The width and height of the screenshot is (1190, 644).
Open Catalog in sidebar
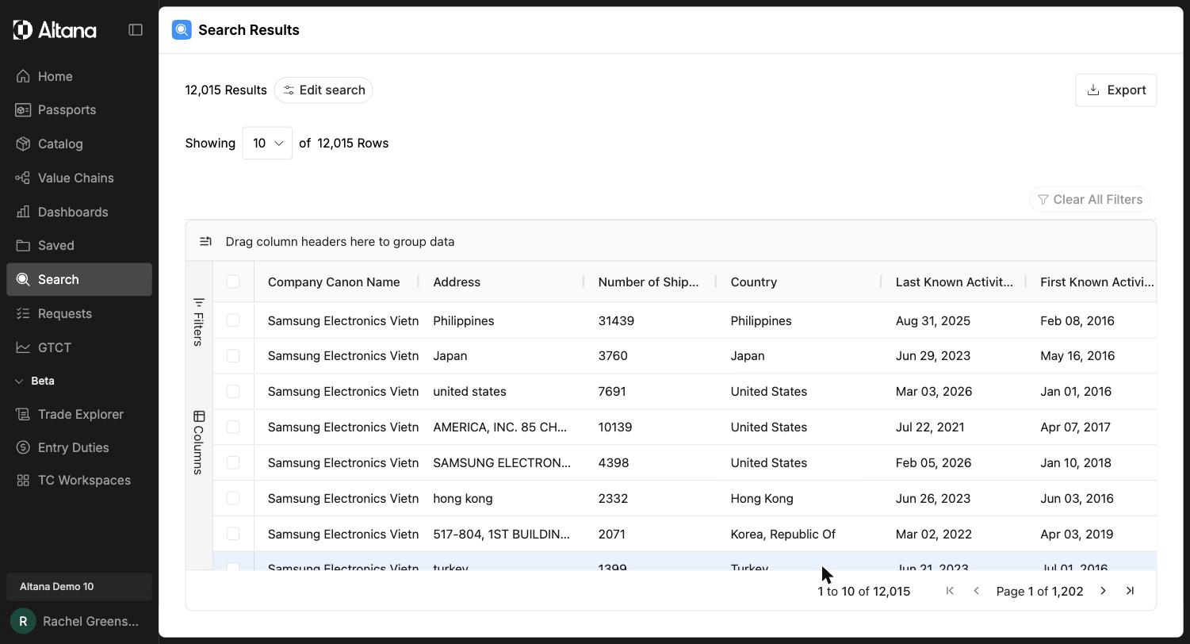point(79,144)
